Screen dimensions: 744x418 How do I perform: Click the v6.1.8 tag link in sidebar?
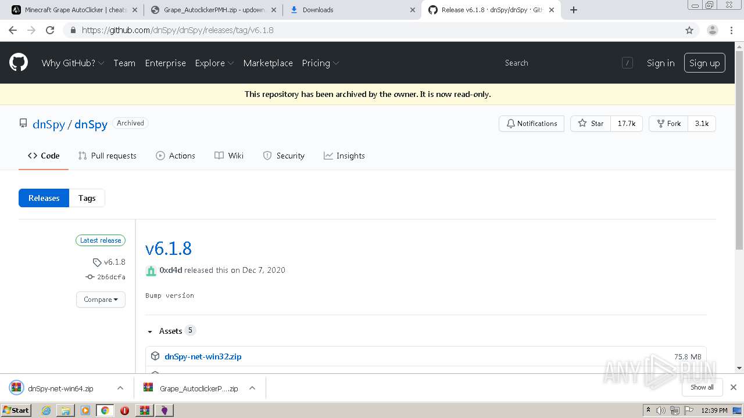[109, 262]
